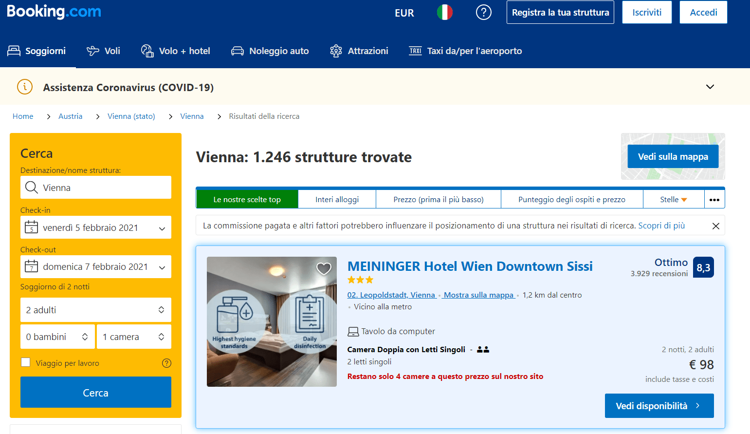Click the Booking.com logo

(54, 11)
